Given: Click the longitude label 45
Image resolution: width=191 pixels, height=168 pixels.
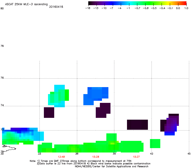Looking at the screenshot, I should pos(189,154).
